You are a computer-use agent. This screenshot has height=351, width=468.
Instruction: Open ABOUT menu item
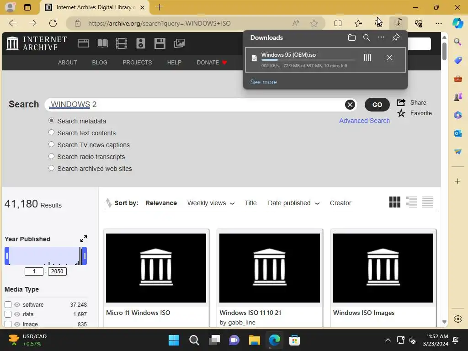[68, 63]
